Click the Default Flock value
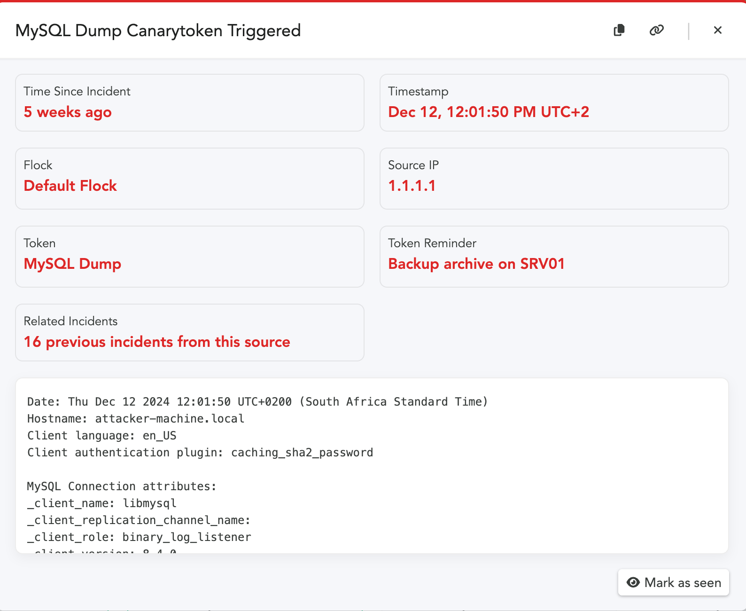 [x=70, y=186]
